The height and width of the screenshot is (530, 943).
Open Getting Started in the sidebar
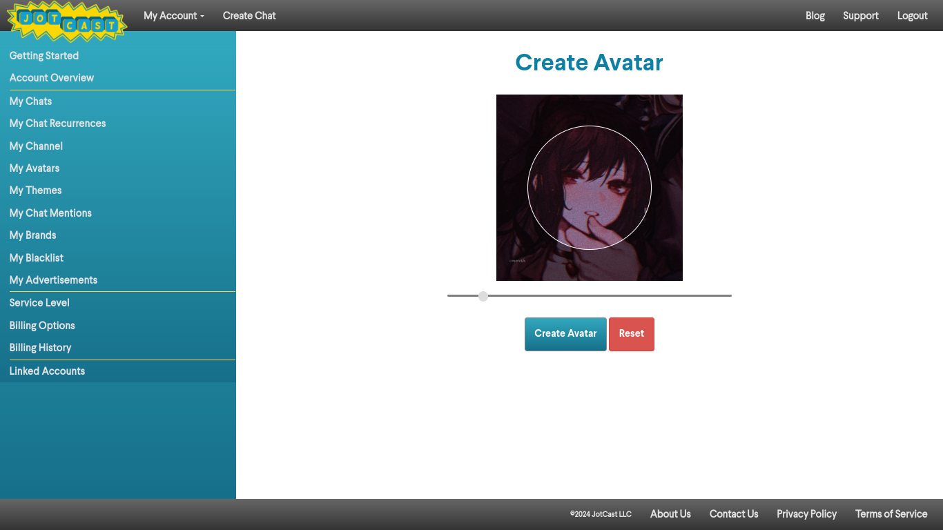tap(44, 55)
